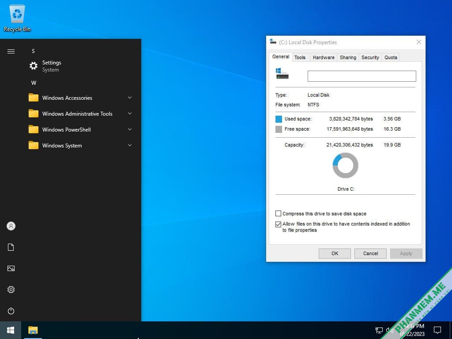
Task: Click the drive icon in Properties dialog
Action: point(282,74)
